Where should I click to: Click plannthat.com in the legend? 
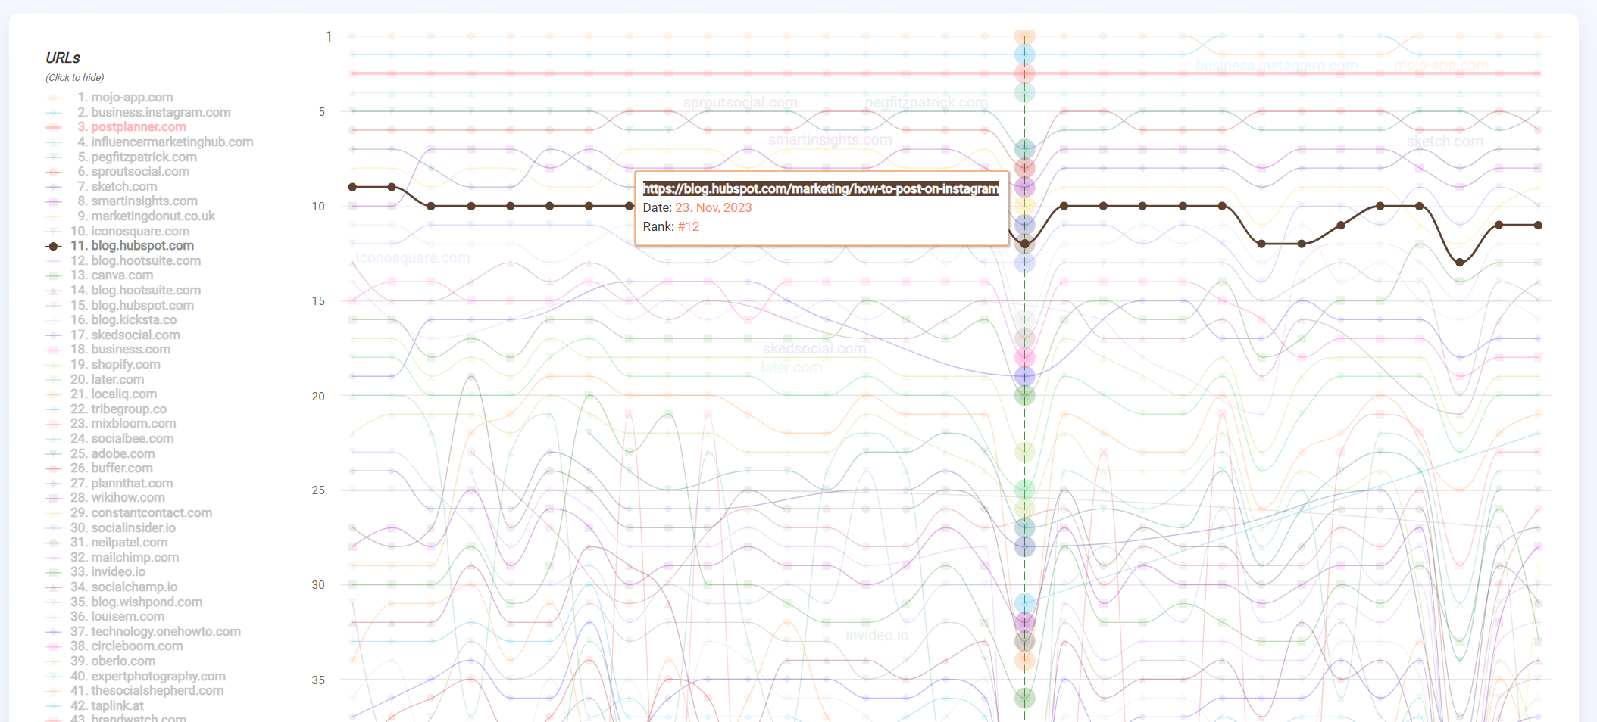pyautogui.click(x=109, y=483)
